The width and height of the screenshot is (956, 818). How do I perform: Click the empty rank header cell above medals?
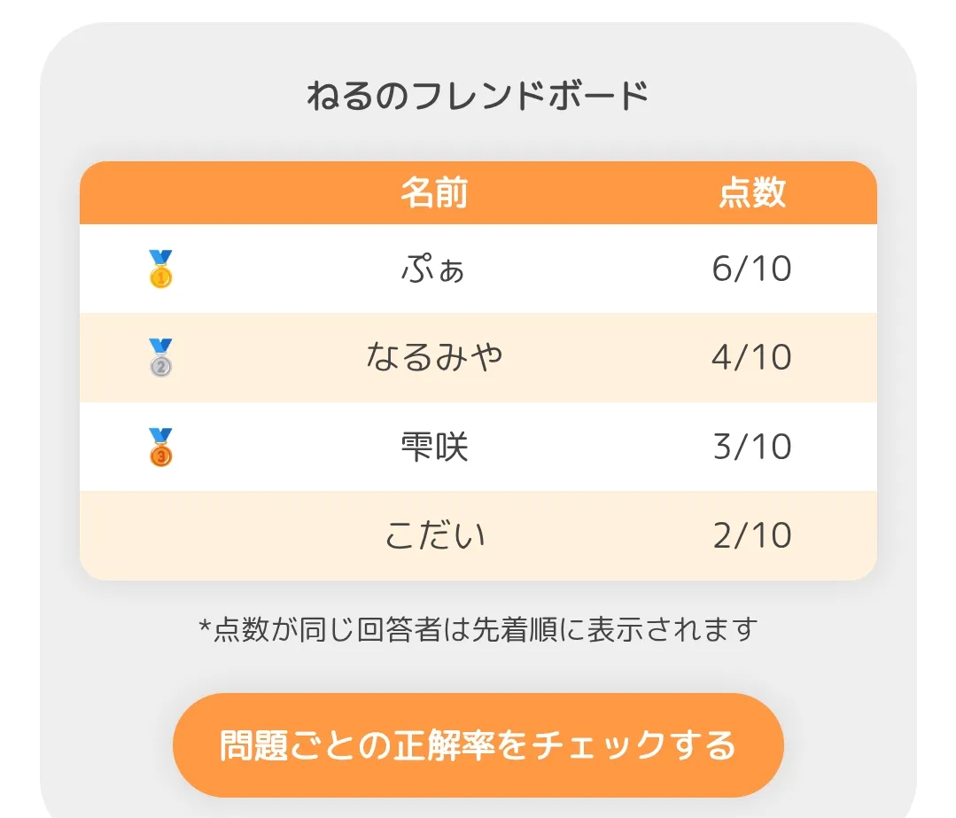pos(161,193)
